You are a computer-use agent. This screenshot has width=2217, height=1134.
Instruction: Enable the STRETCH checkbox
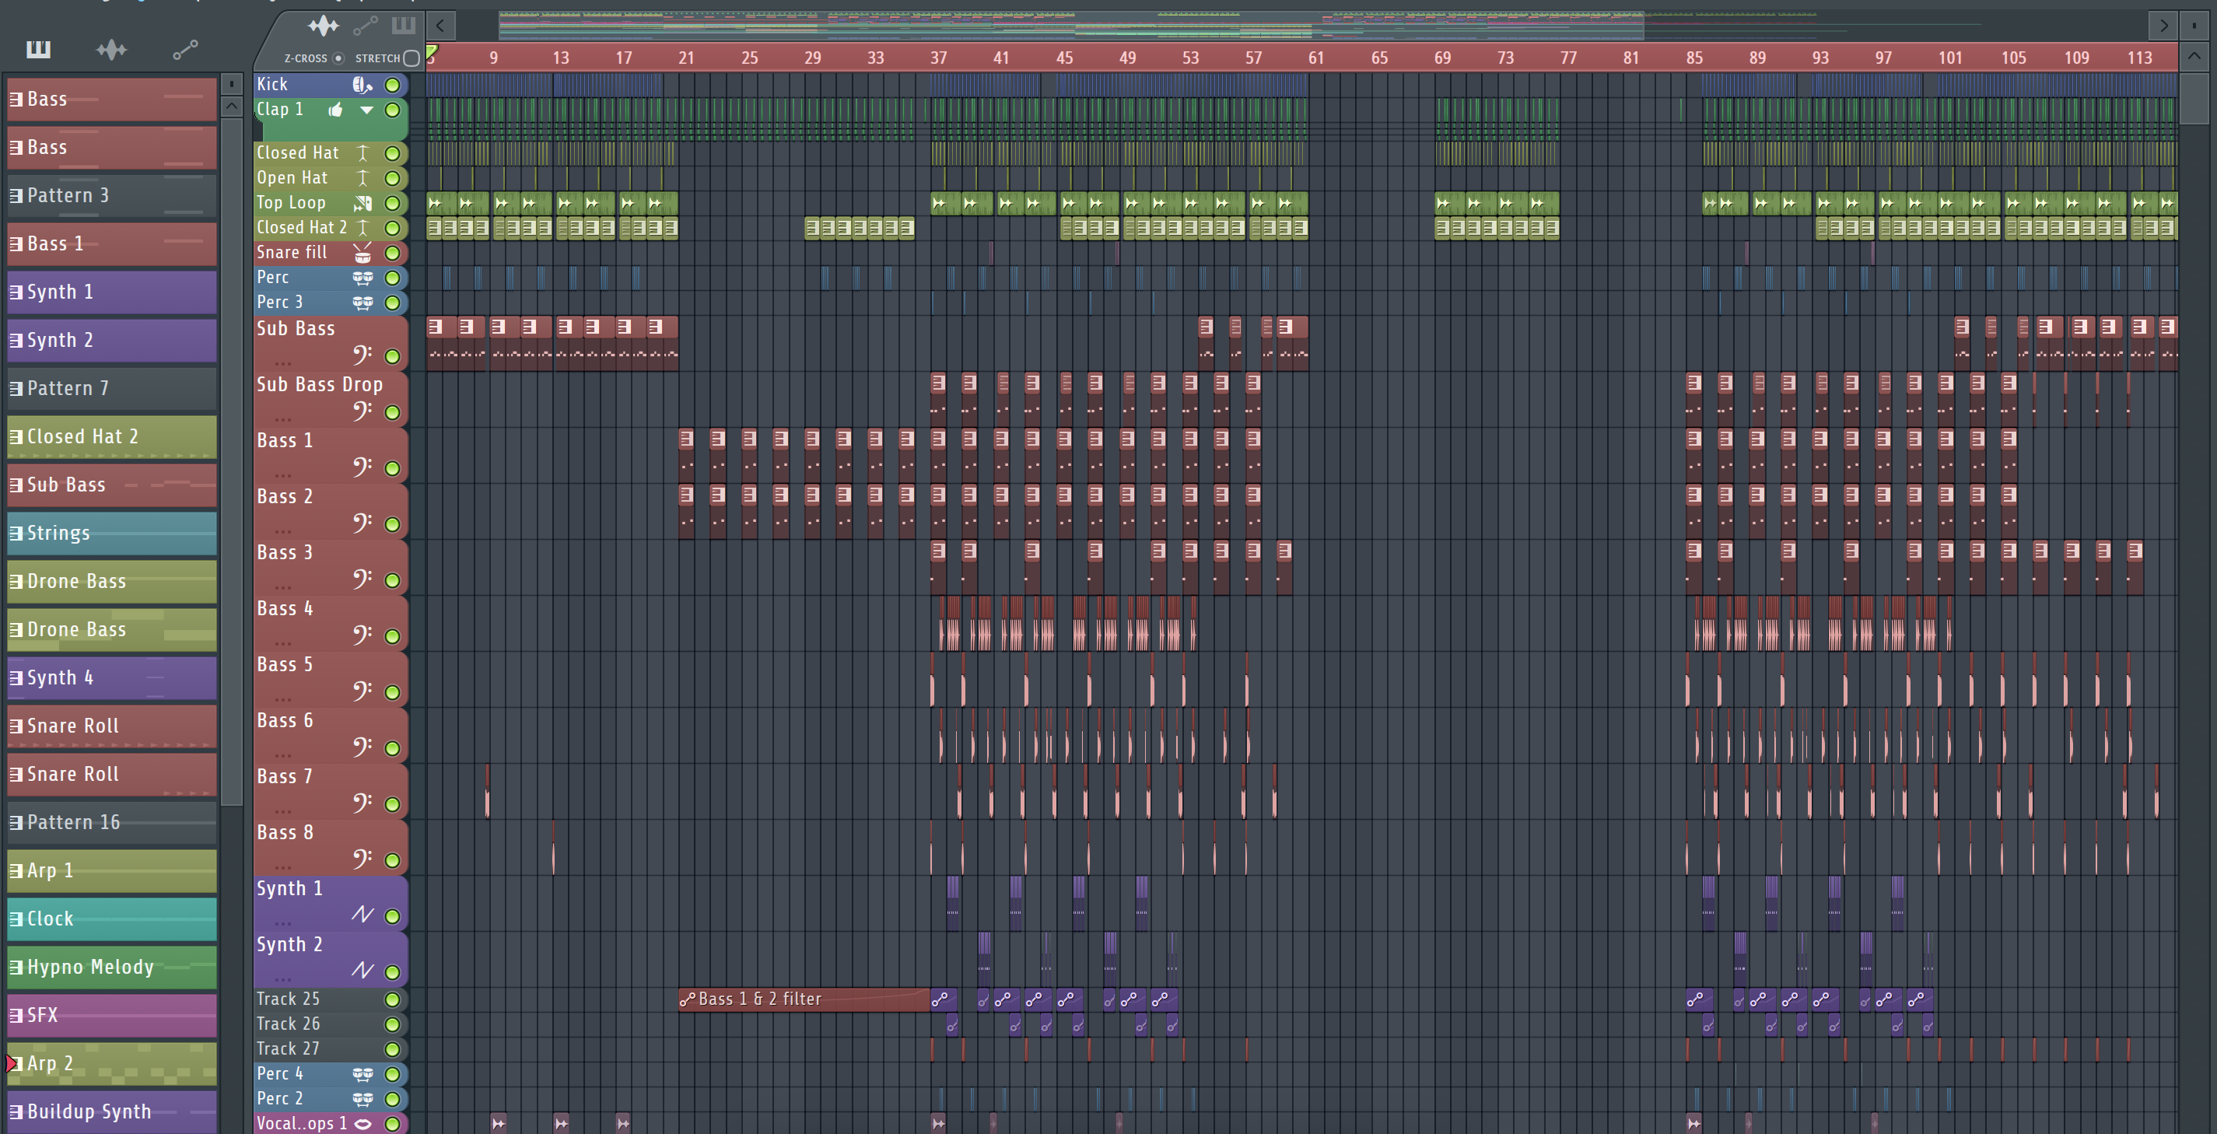pyautogui.click(x=412, y=58)
